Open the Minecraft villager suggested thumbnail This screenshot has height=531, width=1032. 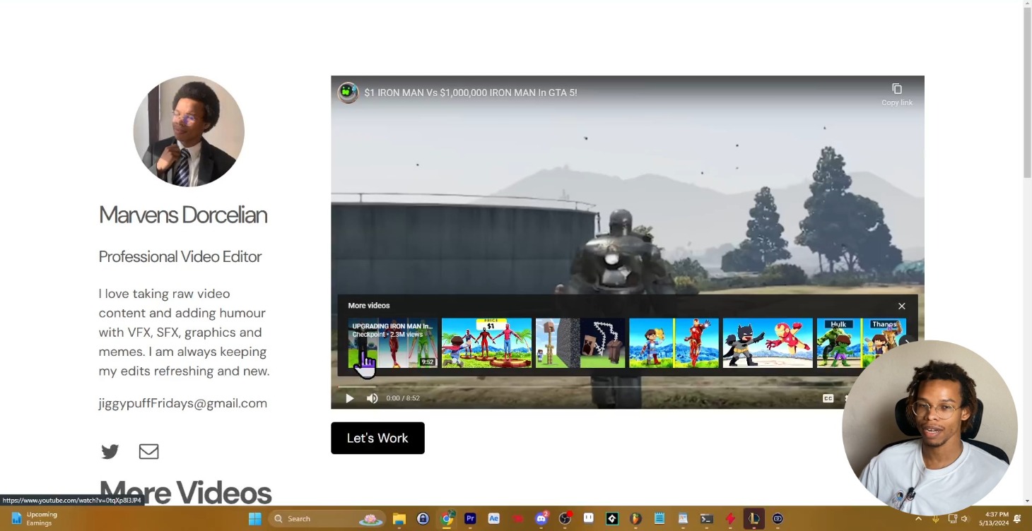(580, 342)
